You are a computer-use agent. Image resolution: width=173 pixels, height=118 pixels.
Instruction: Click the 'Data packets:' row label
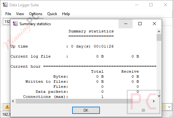point(52,92)
